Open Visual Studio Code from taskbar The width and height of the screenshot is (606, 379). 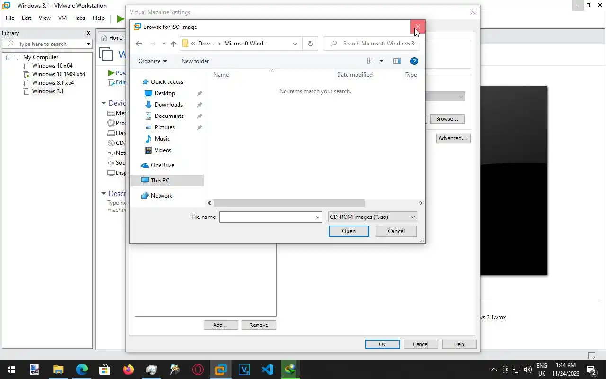pyautogui.click(x=267, y=370)
